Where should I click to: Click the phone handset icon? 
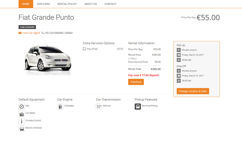click(43, 33)
